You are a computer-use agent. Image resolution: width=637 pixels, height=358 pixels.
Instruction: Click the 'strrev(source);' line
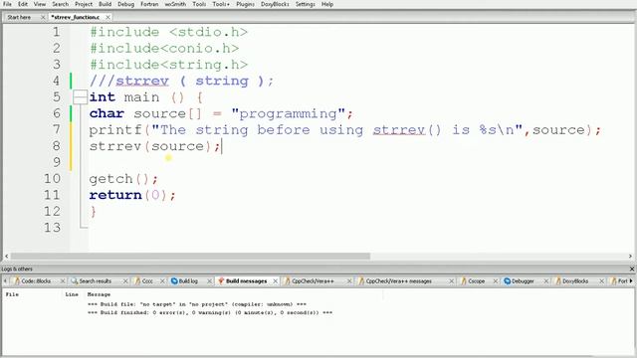155,146
